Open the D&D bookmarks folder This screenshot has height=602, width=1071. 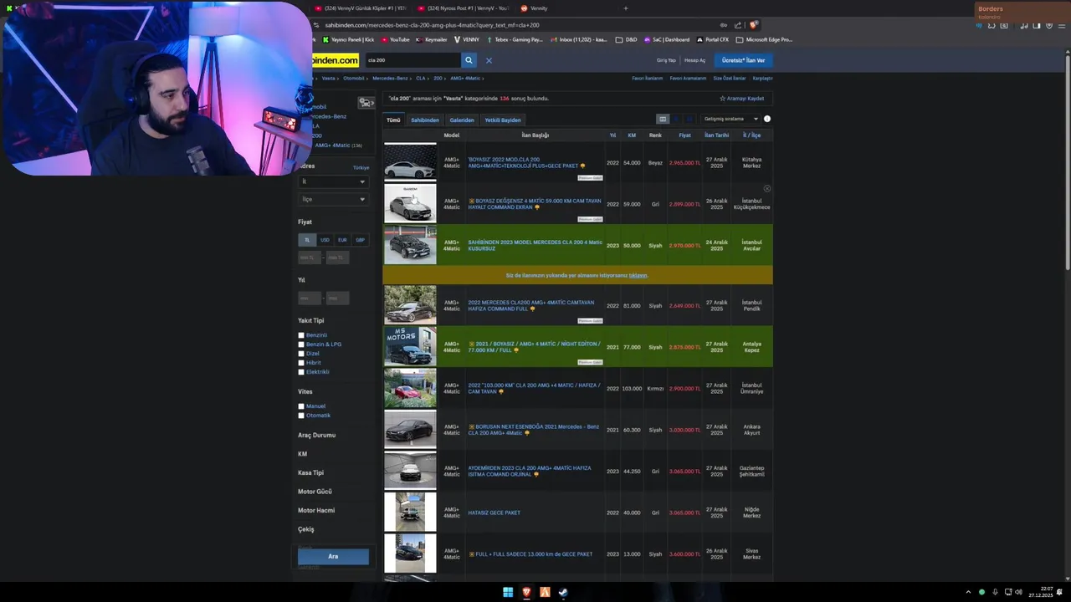[626, 39]
